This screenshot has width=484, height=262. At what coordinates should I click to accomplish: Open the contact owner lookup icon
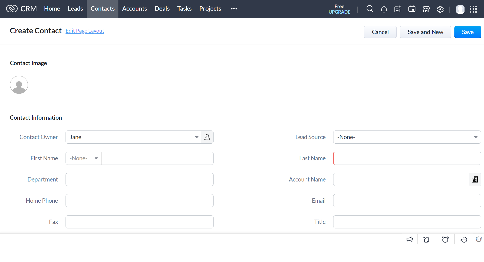207,137
